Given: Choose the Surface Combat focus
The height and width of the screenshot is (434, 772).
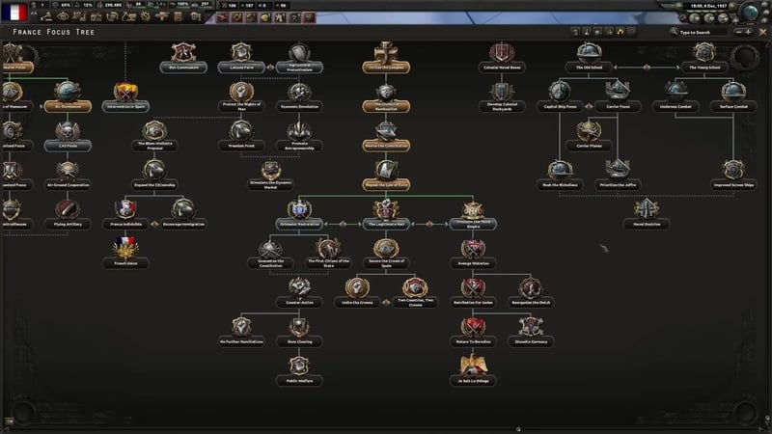Looking at the screenshot, I should coord(733,97).
